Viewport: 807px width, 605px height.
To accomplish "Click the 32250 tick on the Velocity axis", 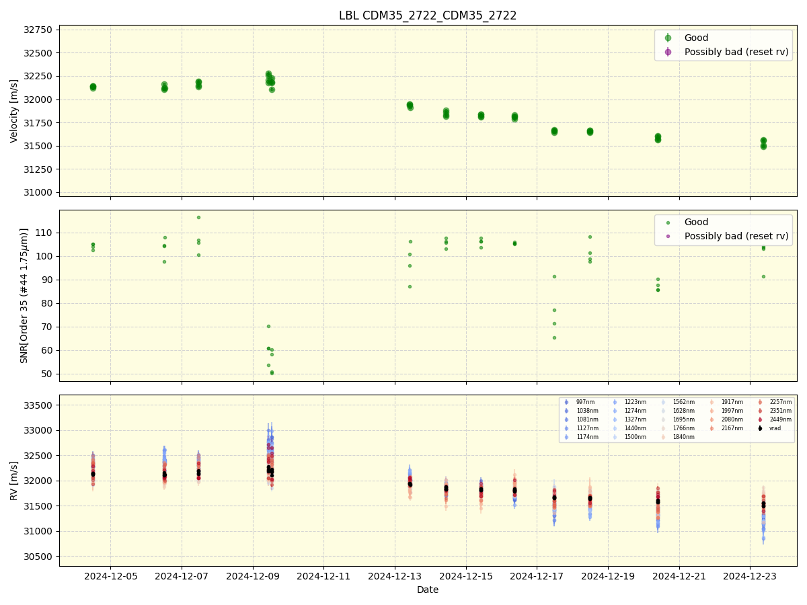I will click(40, 76).
